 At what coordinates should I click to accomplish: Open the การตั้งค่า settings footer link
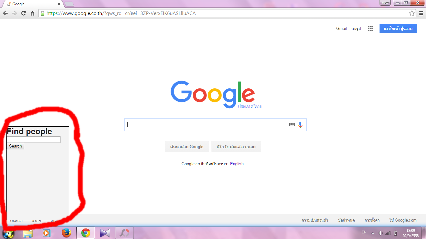coord(372,220)
